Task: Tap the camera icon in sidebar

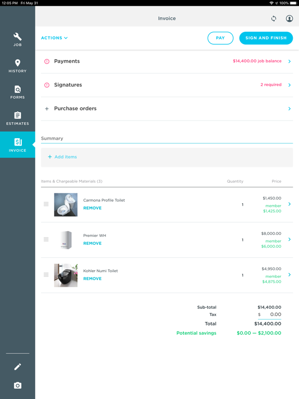Action: point(18,385)
